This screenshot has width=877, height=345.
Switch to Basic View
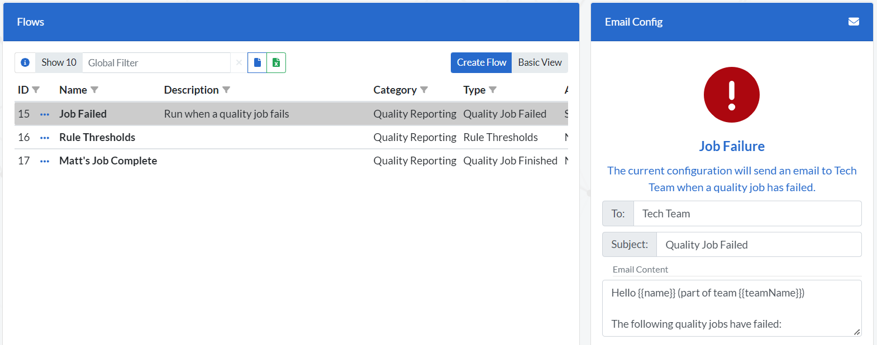pyautogui.click(x=540, y=62)
